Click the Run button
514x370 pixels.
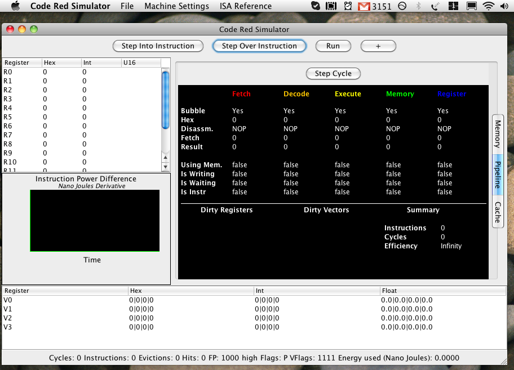click(x=333, y=46)
